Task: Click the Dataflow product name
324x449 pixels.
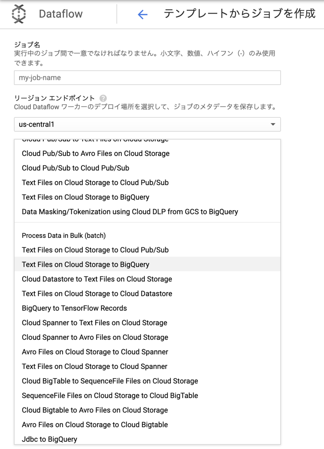Action: click(x=61, y=14)
